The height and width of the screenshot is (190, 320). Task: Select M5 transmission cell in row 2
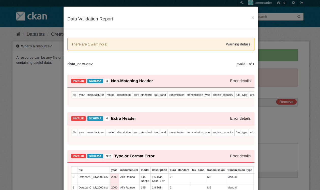[x=216, y=179]
